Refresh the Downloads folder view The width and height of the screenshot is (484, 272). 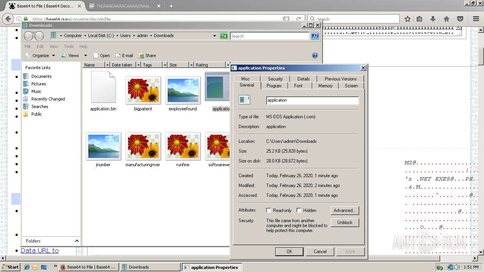224,36
